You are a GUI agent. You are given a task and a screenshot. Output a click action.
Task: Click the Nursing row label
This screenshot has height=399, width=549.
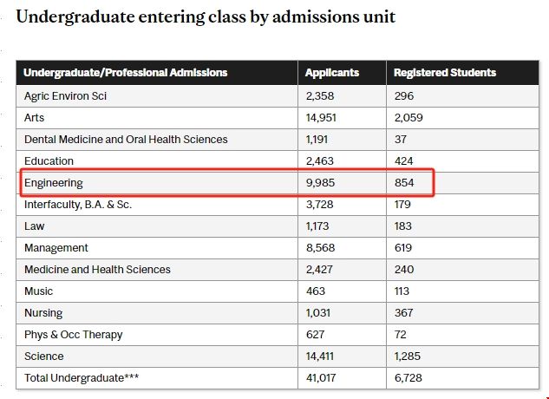(43, 313)
